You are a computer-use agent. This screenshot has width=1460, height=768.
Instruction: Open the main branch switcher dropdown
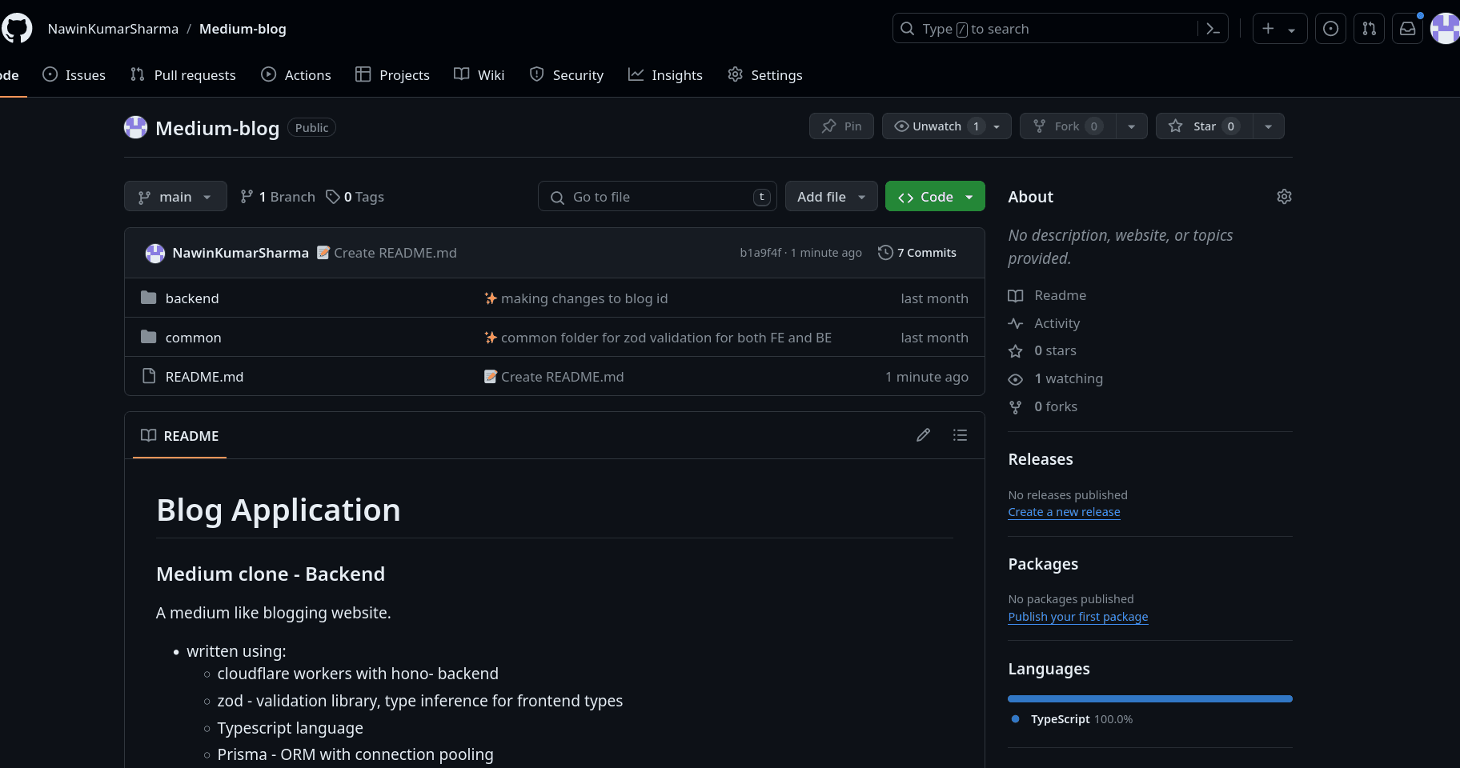point(175,197)
